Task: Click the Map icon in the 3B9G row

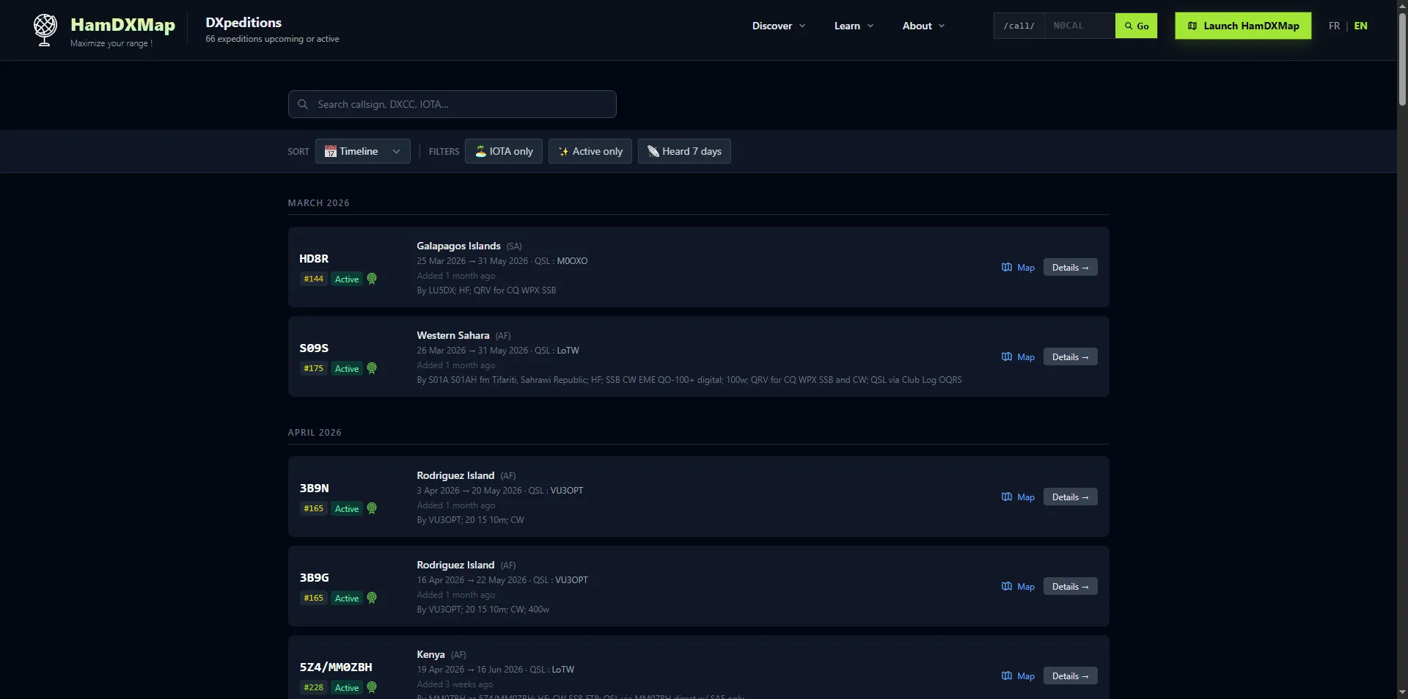Action: click(1007, 586)
